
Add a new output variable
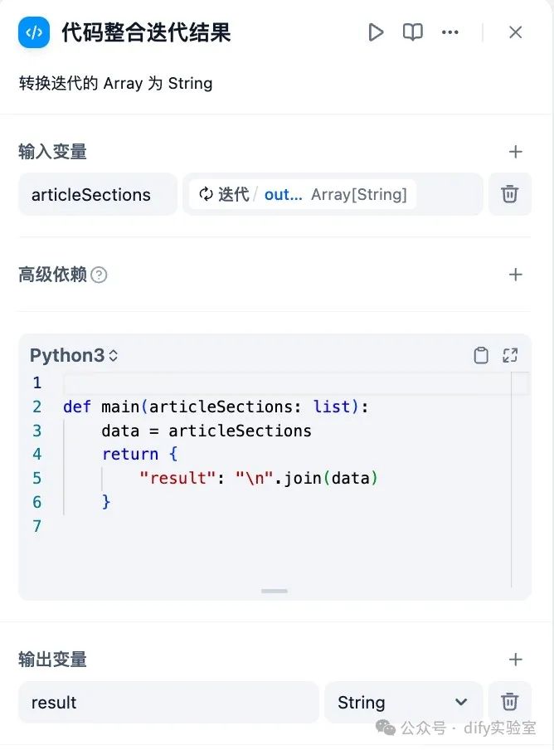pyautogui.click(x=515, y=660)
